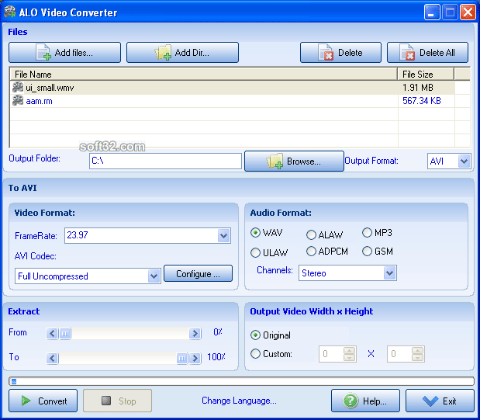Open Help
480x420 pixels.
pyautogui.click(x=365, y=401)
